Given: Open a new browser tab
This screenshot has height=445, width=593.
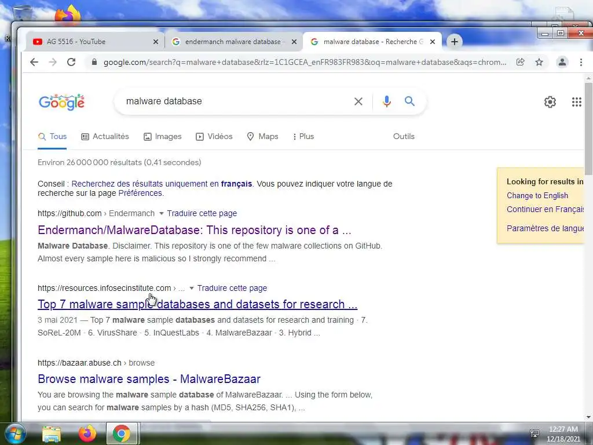Looking at the screenshot, I should (x=455, y=42).
